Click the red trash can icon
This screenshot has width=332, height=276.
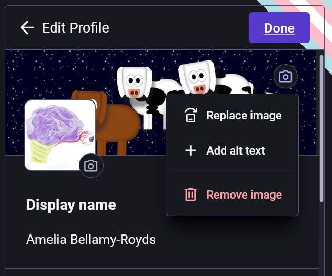click(x=190, y=195)
